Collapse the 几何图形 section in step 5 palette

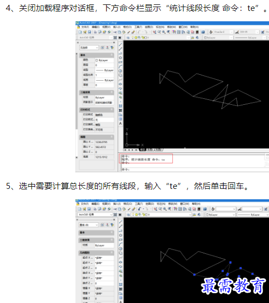112,253
